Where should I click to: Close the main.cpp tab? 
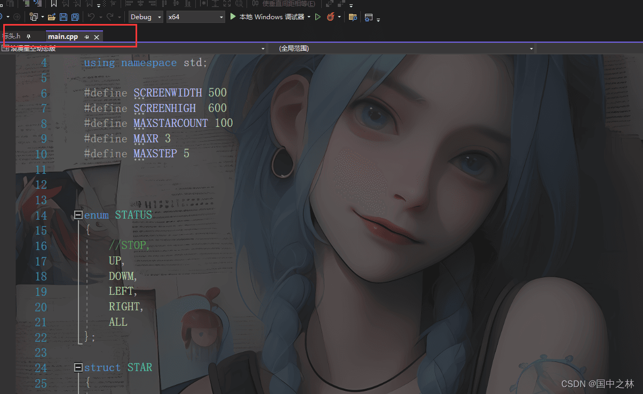tap(97, 37)
